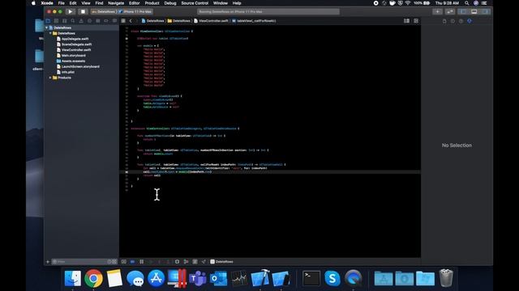Select ViewController.swift in navigator
Screen dimensions: 519x291
tap(75, 50)
